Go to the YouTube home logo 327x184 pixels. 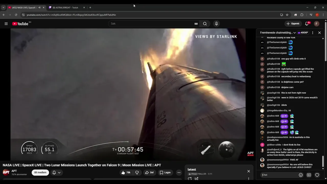pyautogui.click(x=20, y=24)
